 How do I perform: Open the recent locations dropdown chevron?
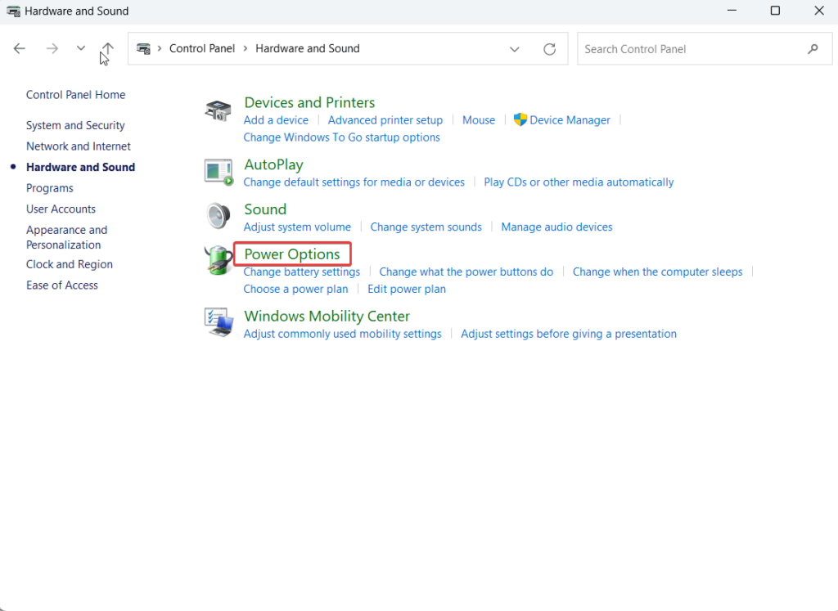80,49
